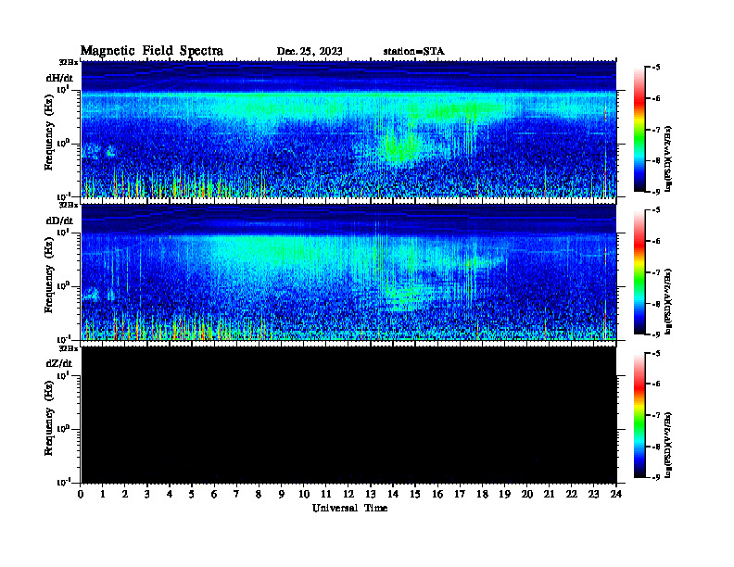Click the 10^0 frequency tick of dZ/dt panel
This screenshot has width=734, height=567.
tap(64, 429)
